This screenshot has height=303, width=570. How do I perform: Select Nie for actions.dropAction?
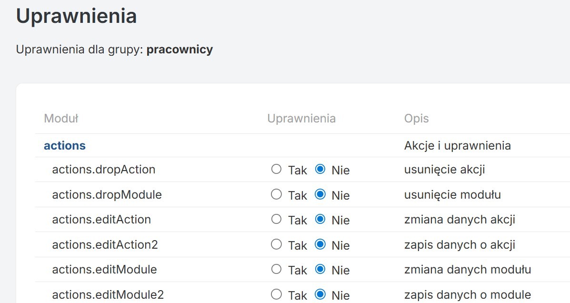pyautogui.click(x=320, y=169)
